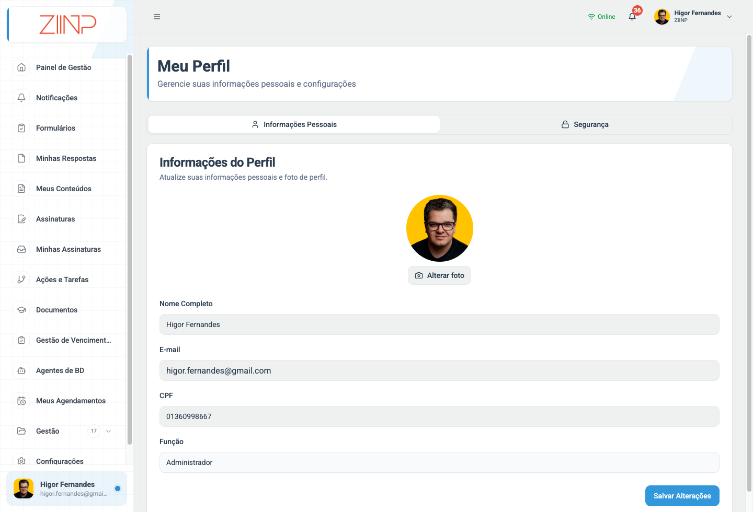Click the sidebar vertical scrollbar
Viewport: 753px width, 512px height.
tap(129, 249)
